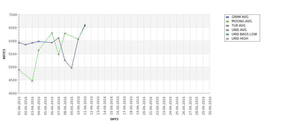Click the 4500 y-axis label

coord(13,80)
